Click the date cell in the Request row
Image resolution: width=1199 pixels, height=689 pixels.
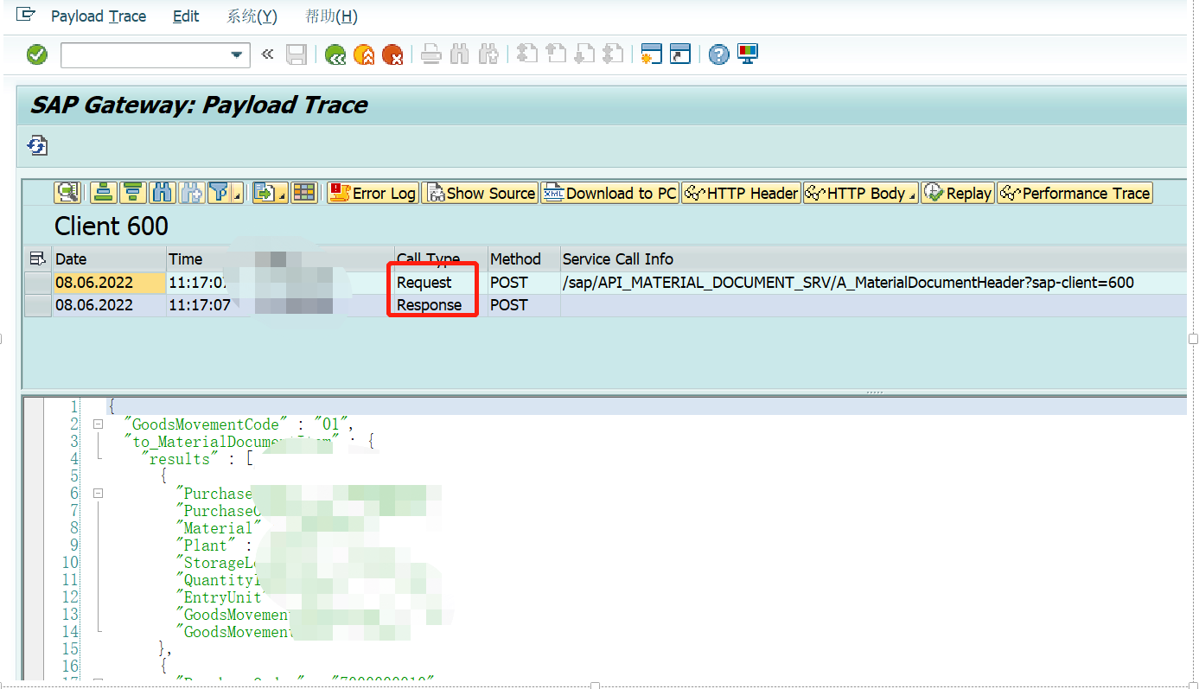point(109,283)
